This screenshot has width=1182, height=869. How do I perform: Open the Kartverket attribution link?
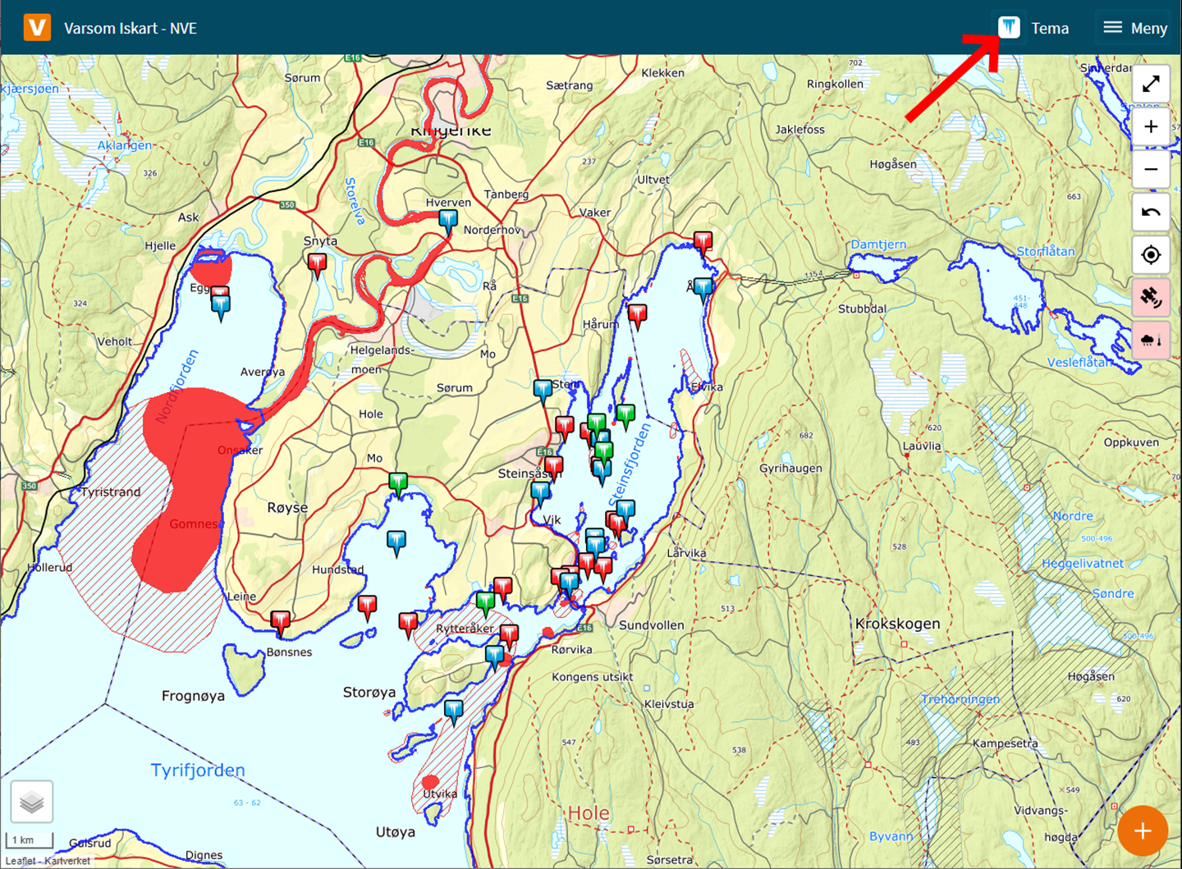[x=67, y=861]
